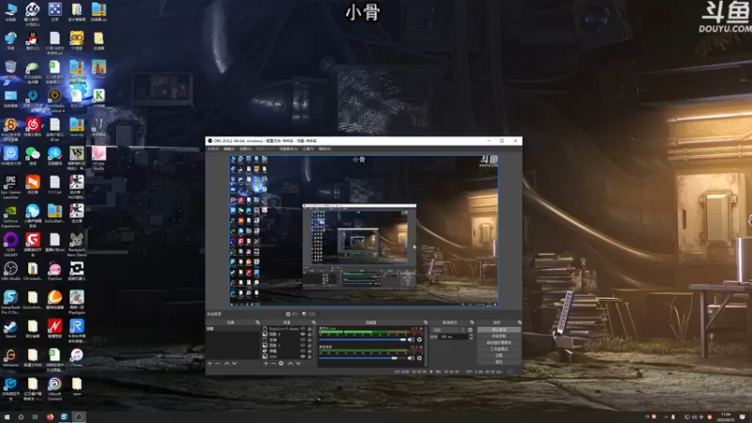Open the OBS Studio desktop shortcut
This screenshot has width=752, height=423.
10,271
